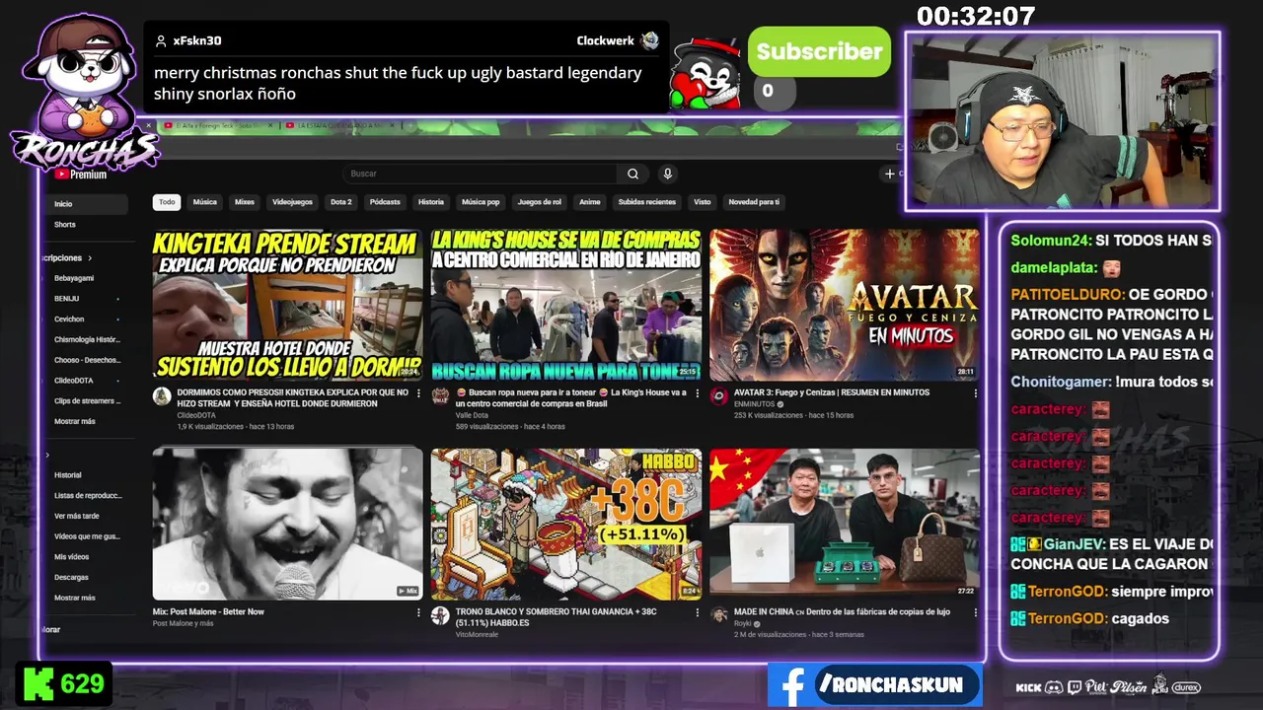Select the Anime filter chip
Viewport: 1263px width, 710px height.
589,202
